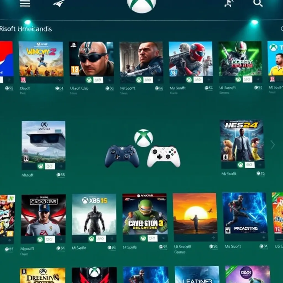Image resolution: width=283 pixels, height=283 pixels.
Task: Click the download arrow on the Winchy 2 tile
Action: 59,80
